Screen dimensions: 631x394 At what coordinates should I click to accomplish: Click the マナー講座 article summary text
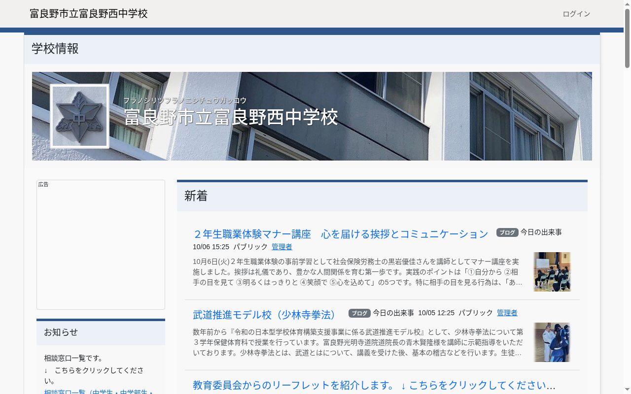358,272
